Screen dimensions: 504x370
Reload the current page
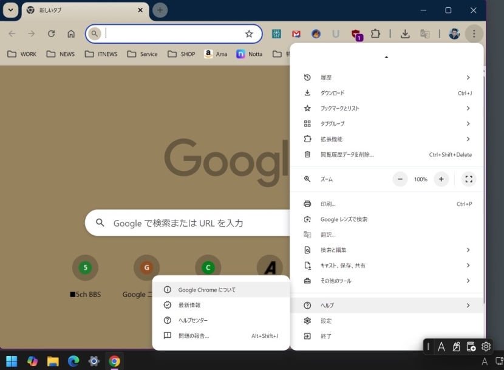[x=51, y=34]
